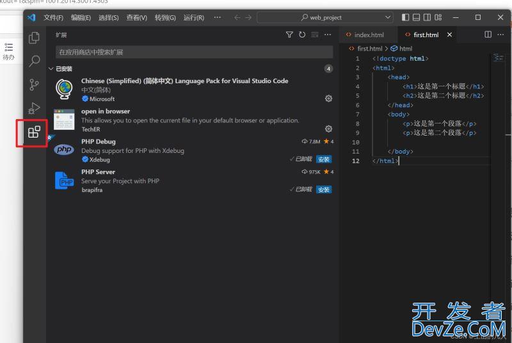The width and height of the screenshot is (512, 343).
Task: Open the 编辑(E) menu
Action: click(x=81, y=18)
